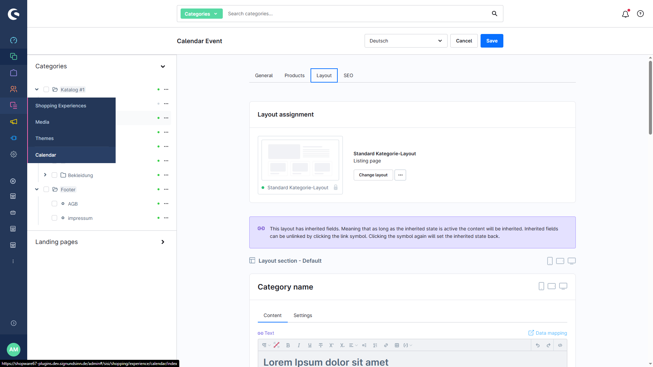Viewport: 653px width, 367px height.
Task: Switch to the SEO tab
Action: 348,75
